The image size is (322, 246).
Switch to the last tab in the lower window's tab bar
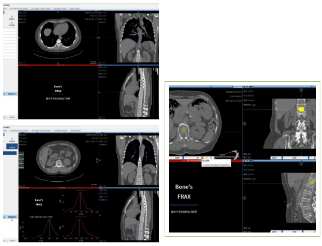(x=75, y=131)
